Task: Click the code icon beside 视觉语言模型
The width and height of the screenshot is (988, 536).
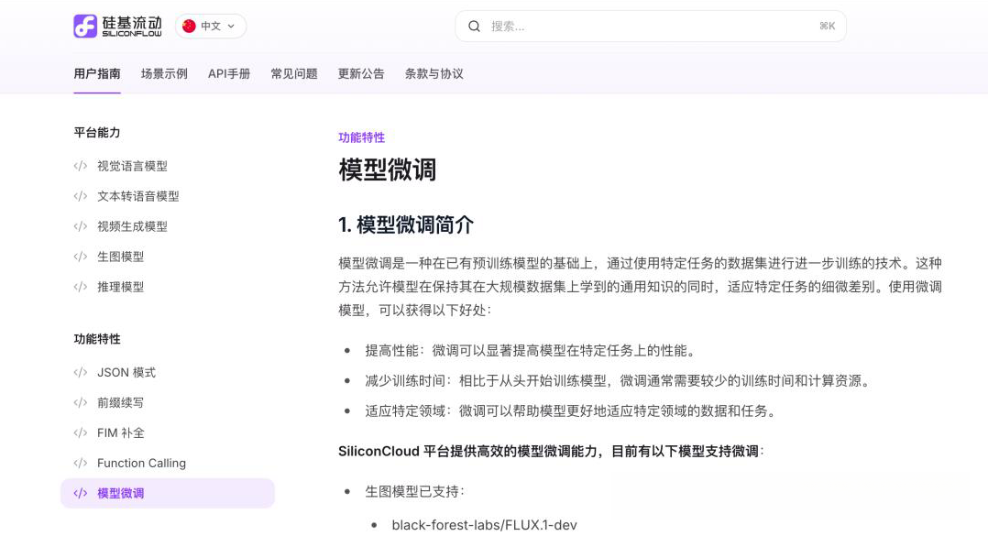Action: point(80,166)
